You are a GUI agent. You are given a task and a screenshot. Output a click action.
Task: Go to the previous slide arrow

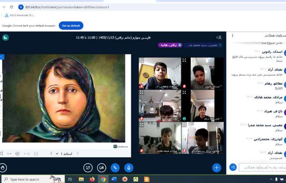[x=51, y=154]
